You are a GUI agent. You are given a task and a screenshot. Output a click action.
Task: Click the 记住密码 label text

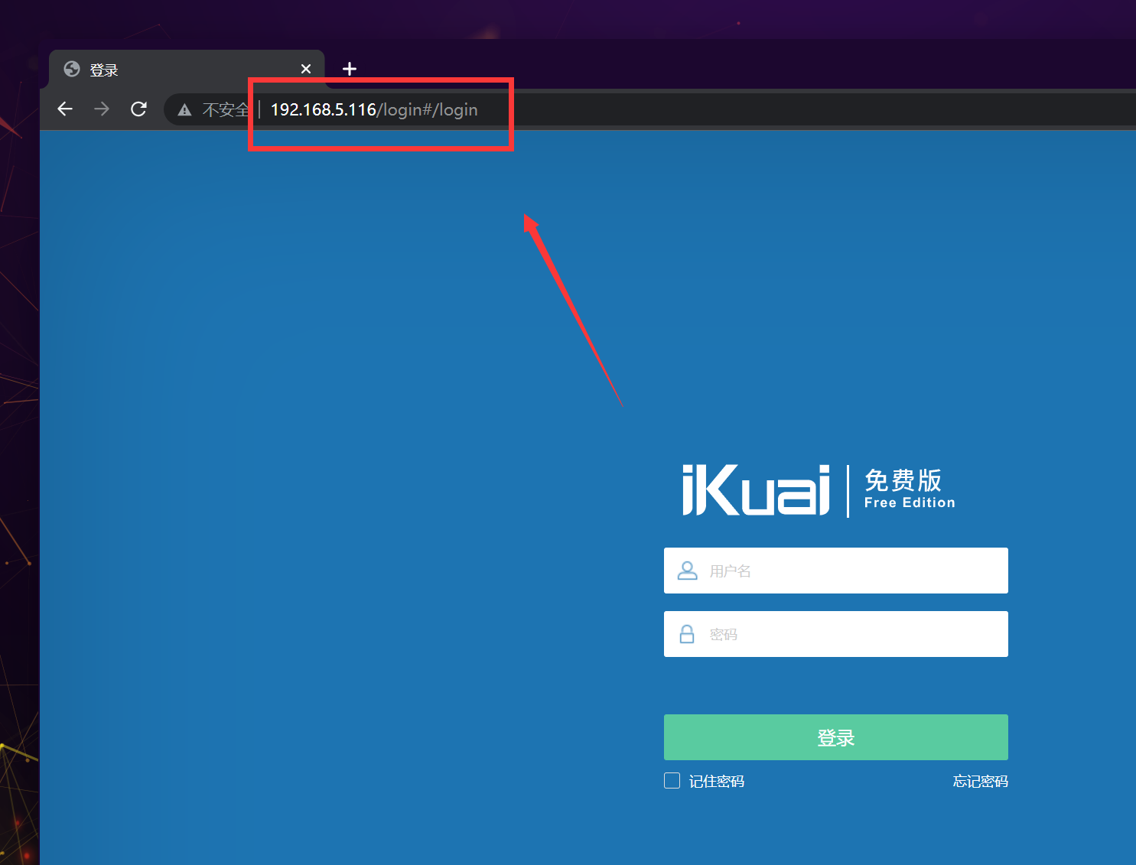(716, 781)
